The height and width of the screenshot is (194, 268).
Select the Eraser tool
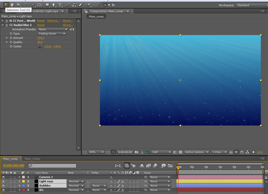pyautogui.click(x=80, y=5)
